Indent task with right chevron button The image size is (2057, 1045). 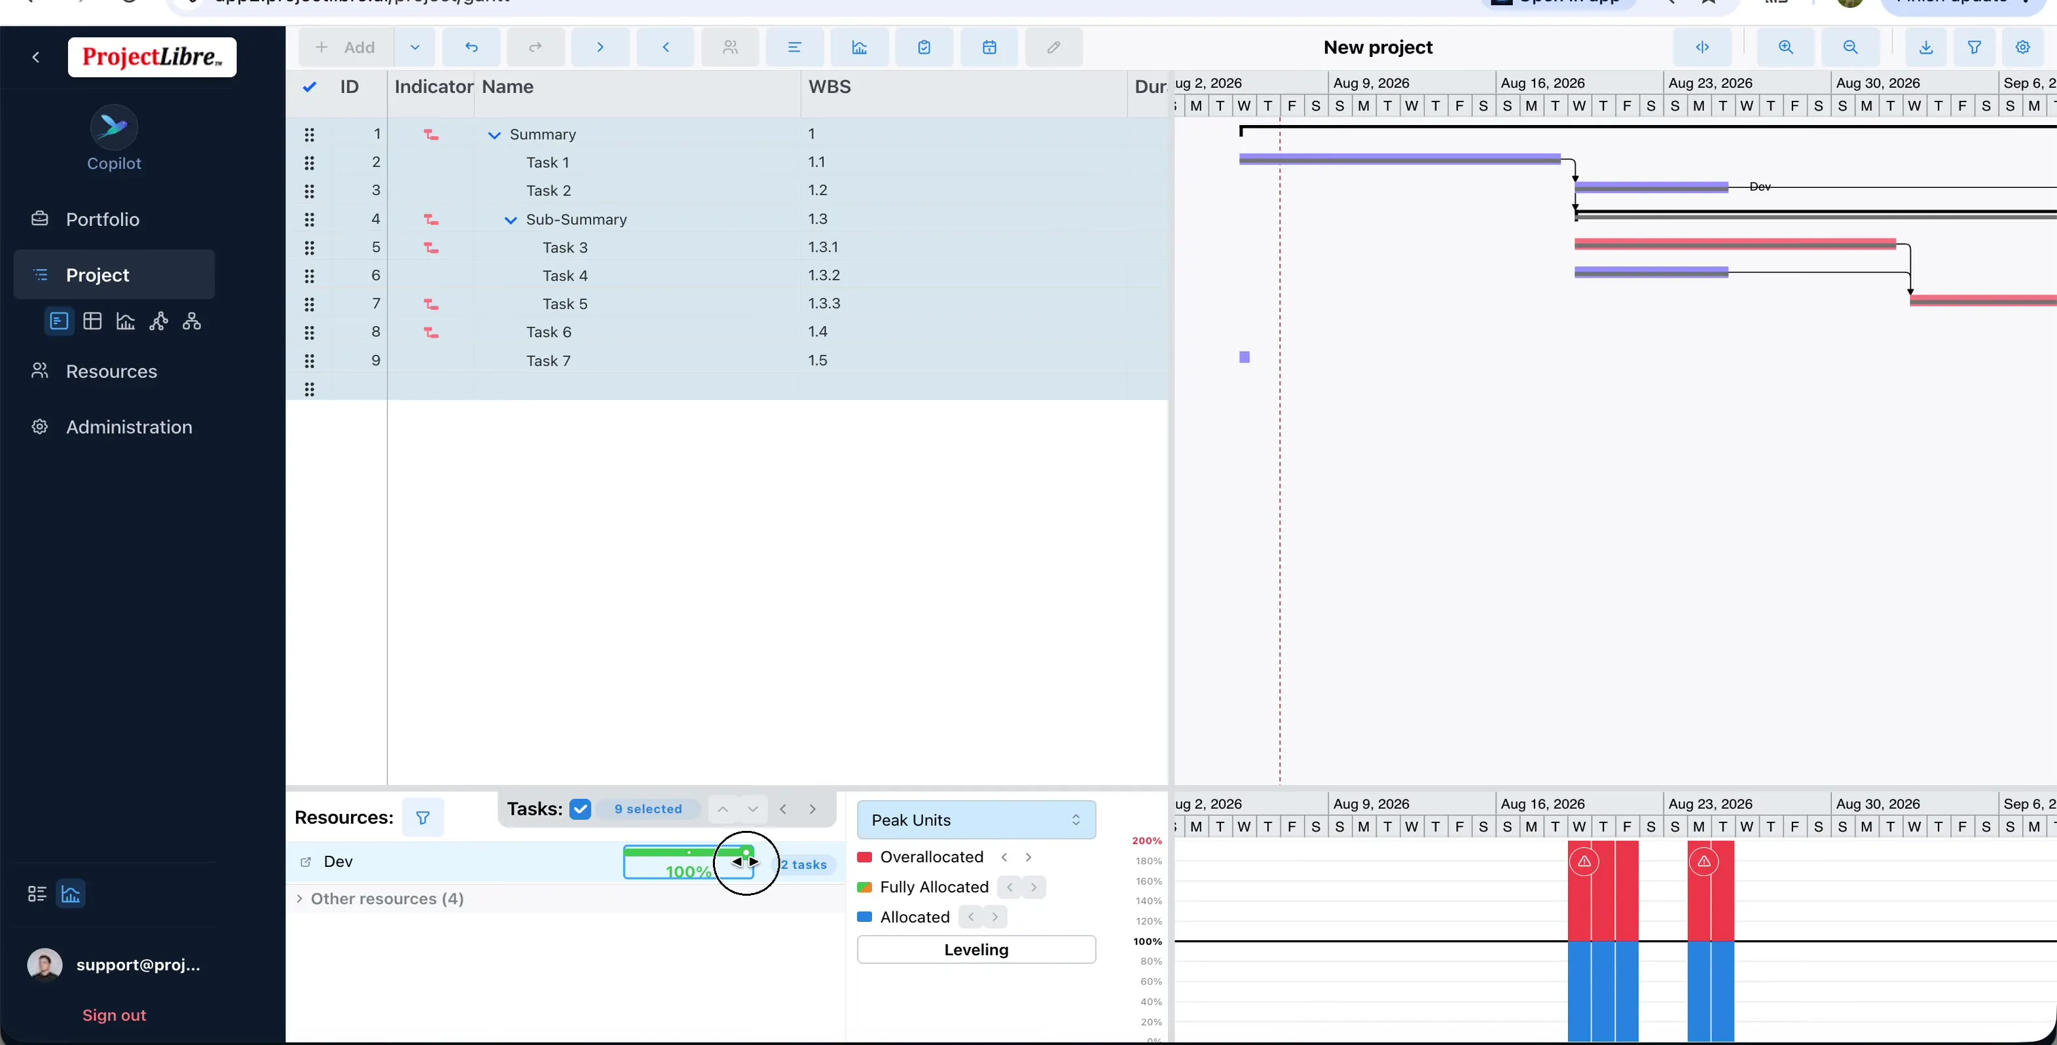coord(600,47)
